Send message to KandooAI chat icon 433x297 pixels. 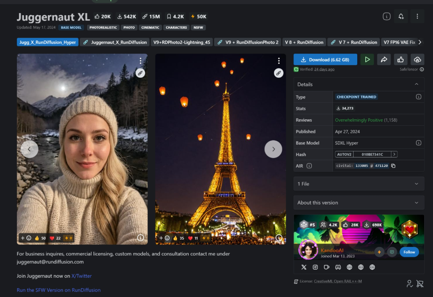392,252
